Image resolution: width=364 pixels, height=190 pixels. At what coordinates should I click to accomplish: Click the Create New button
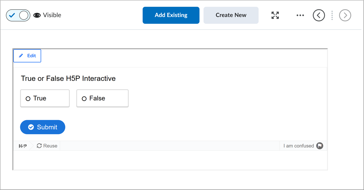click(x=231, y=15)
